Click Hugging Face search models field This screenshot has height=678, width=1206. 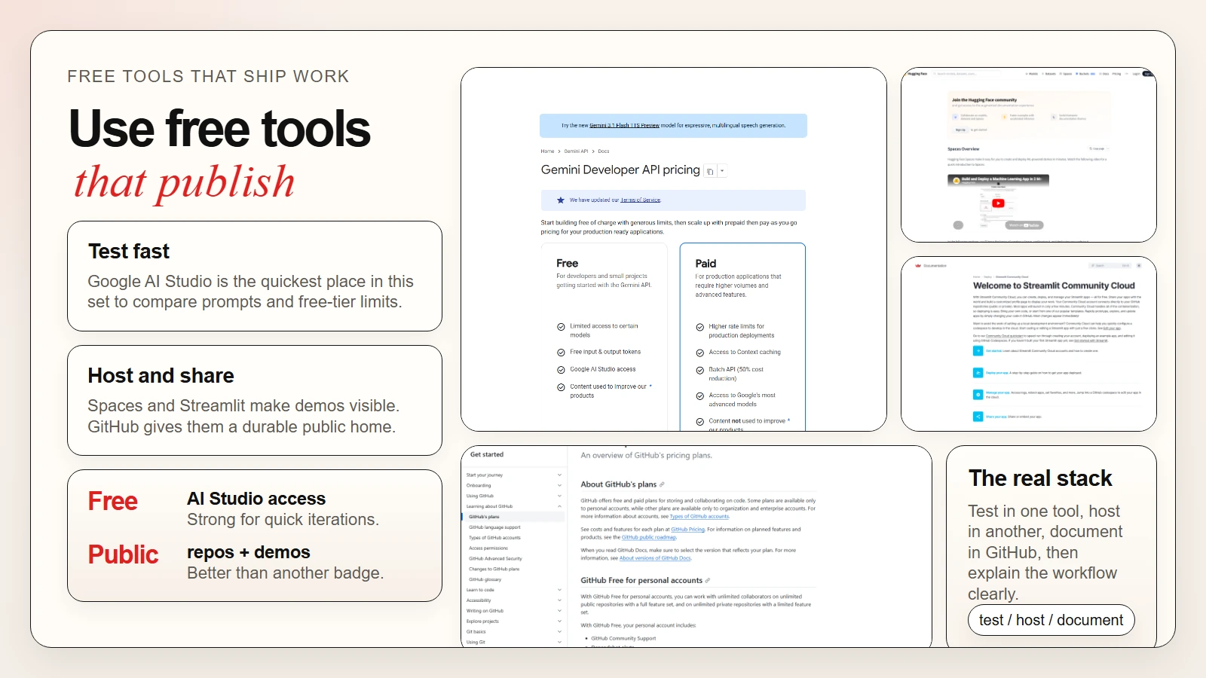966,74
